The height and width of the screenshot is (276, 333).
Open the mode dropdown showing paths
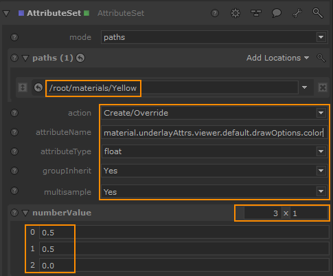214,37
